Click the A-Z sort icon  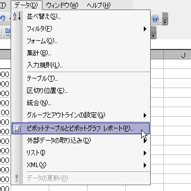click(x=17, y=16)
